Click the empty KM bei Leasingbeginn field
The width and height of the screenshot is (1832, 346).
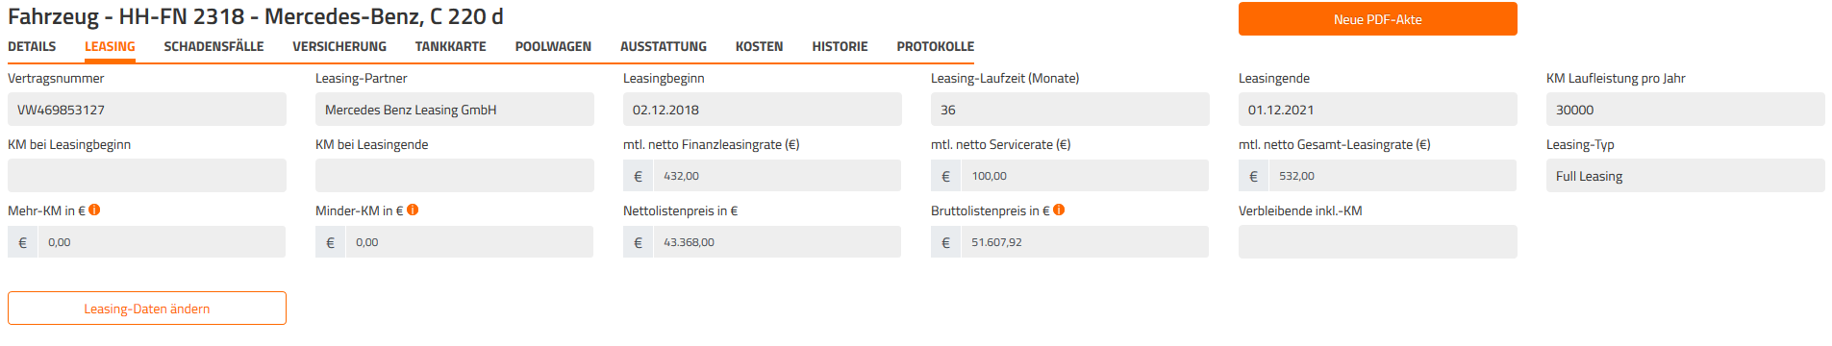pos(147,176)
